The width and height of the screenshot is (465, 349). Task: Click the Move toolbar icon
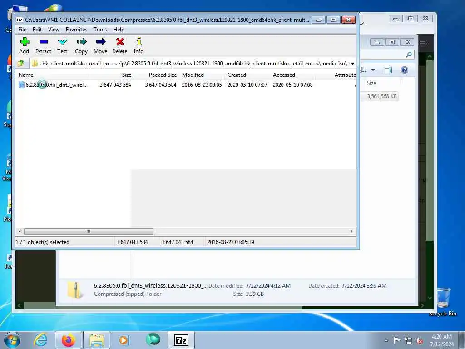tap(101, 41)
